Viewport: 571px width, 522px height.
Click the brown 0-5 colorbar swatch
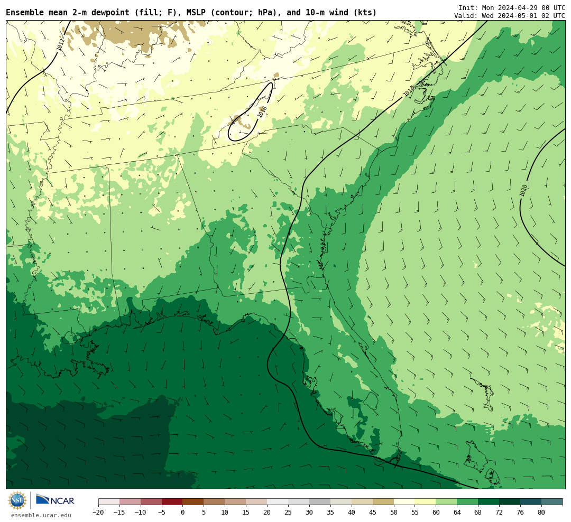(x=193, y=501)
